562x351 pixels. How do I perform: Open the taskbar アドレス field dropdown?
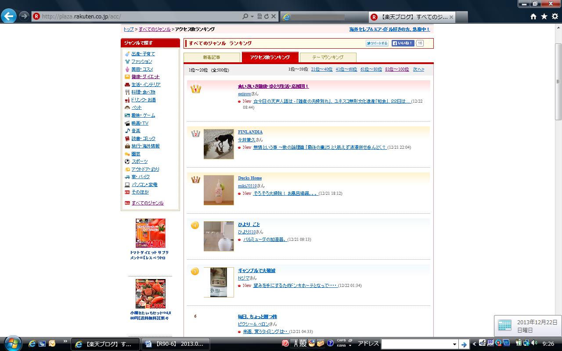[454, 344]
